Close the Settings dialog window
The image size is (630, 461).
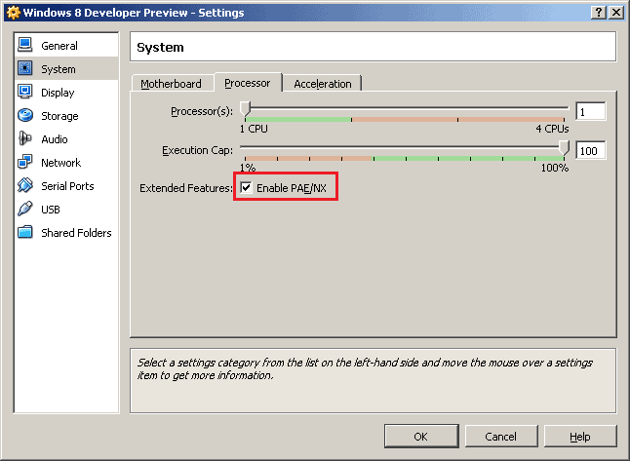[616, 13]
